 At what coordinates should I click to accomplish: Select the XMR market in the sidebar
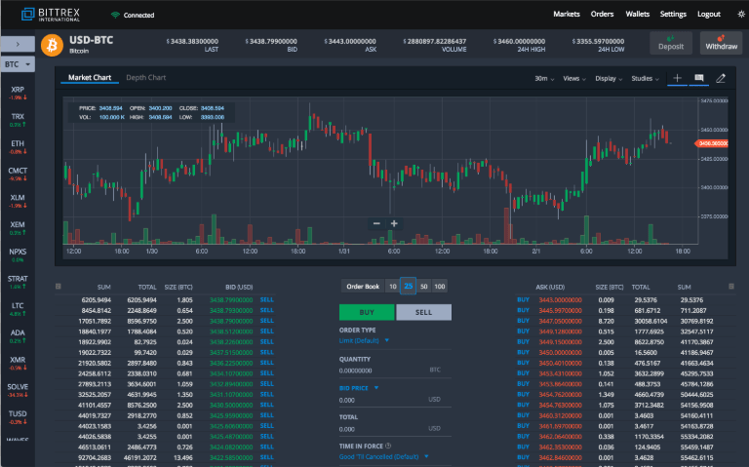18,363
